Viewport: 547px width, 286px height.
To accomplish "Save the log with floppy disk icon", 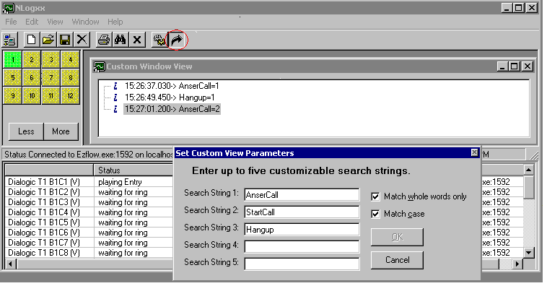I will [x=65, y=40].
